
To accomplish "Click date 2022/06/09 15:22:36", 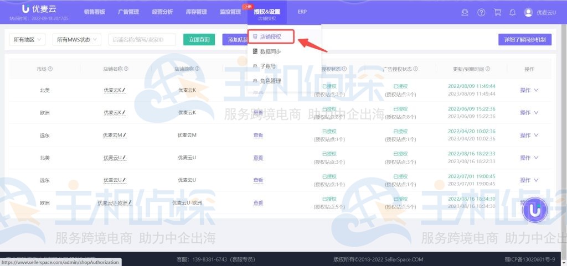I will tap(472, 108).
